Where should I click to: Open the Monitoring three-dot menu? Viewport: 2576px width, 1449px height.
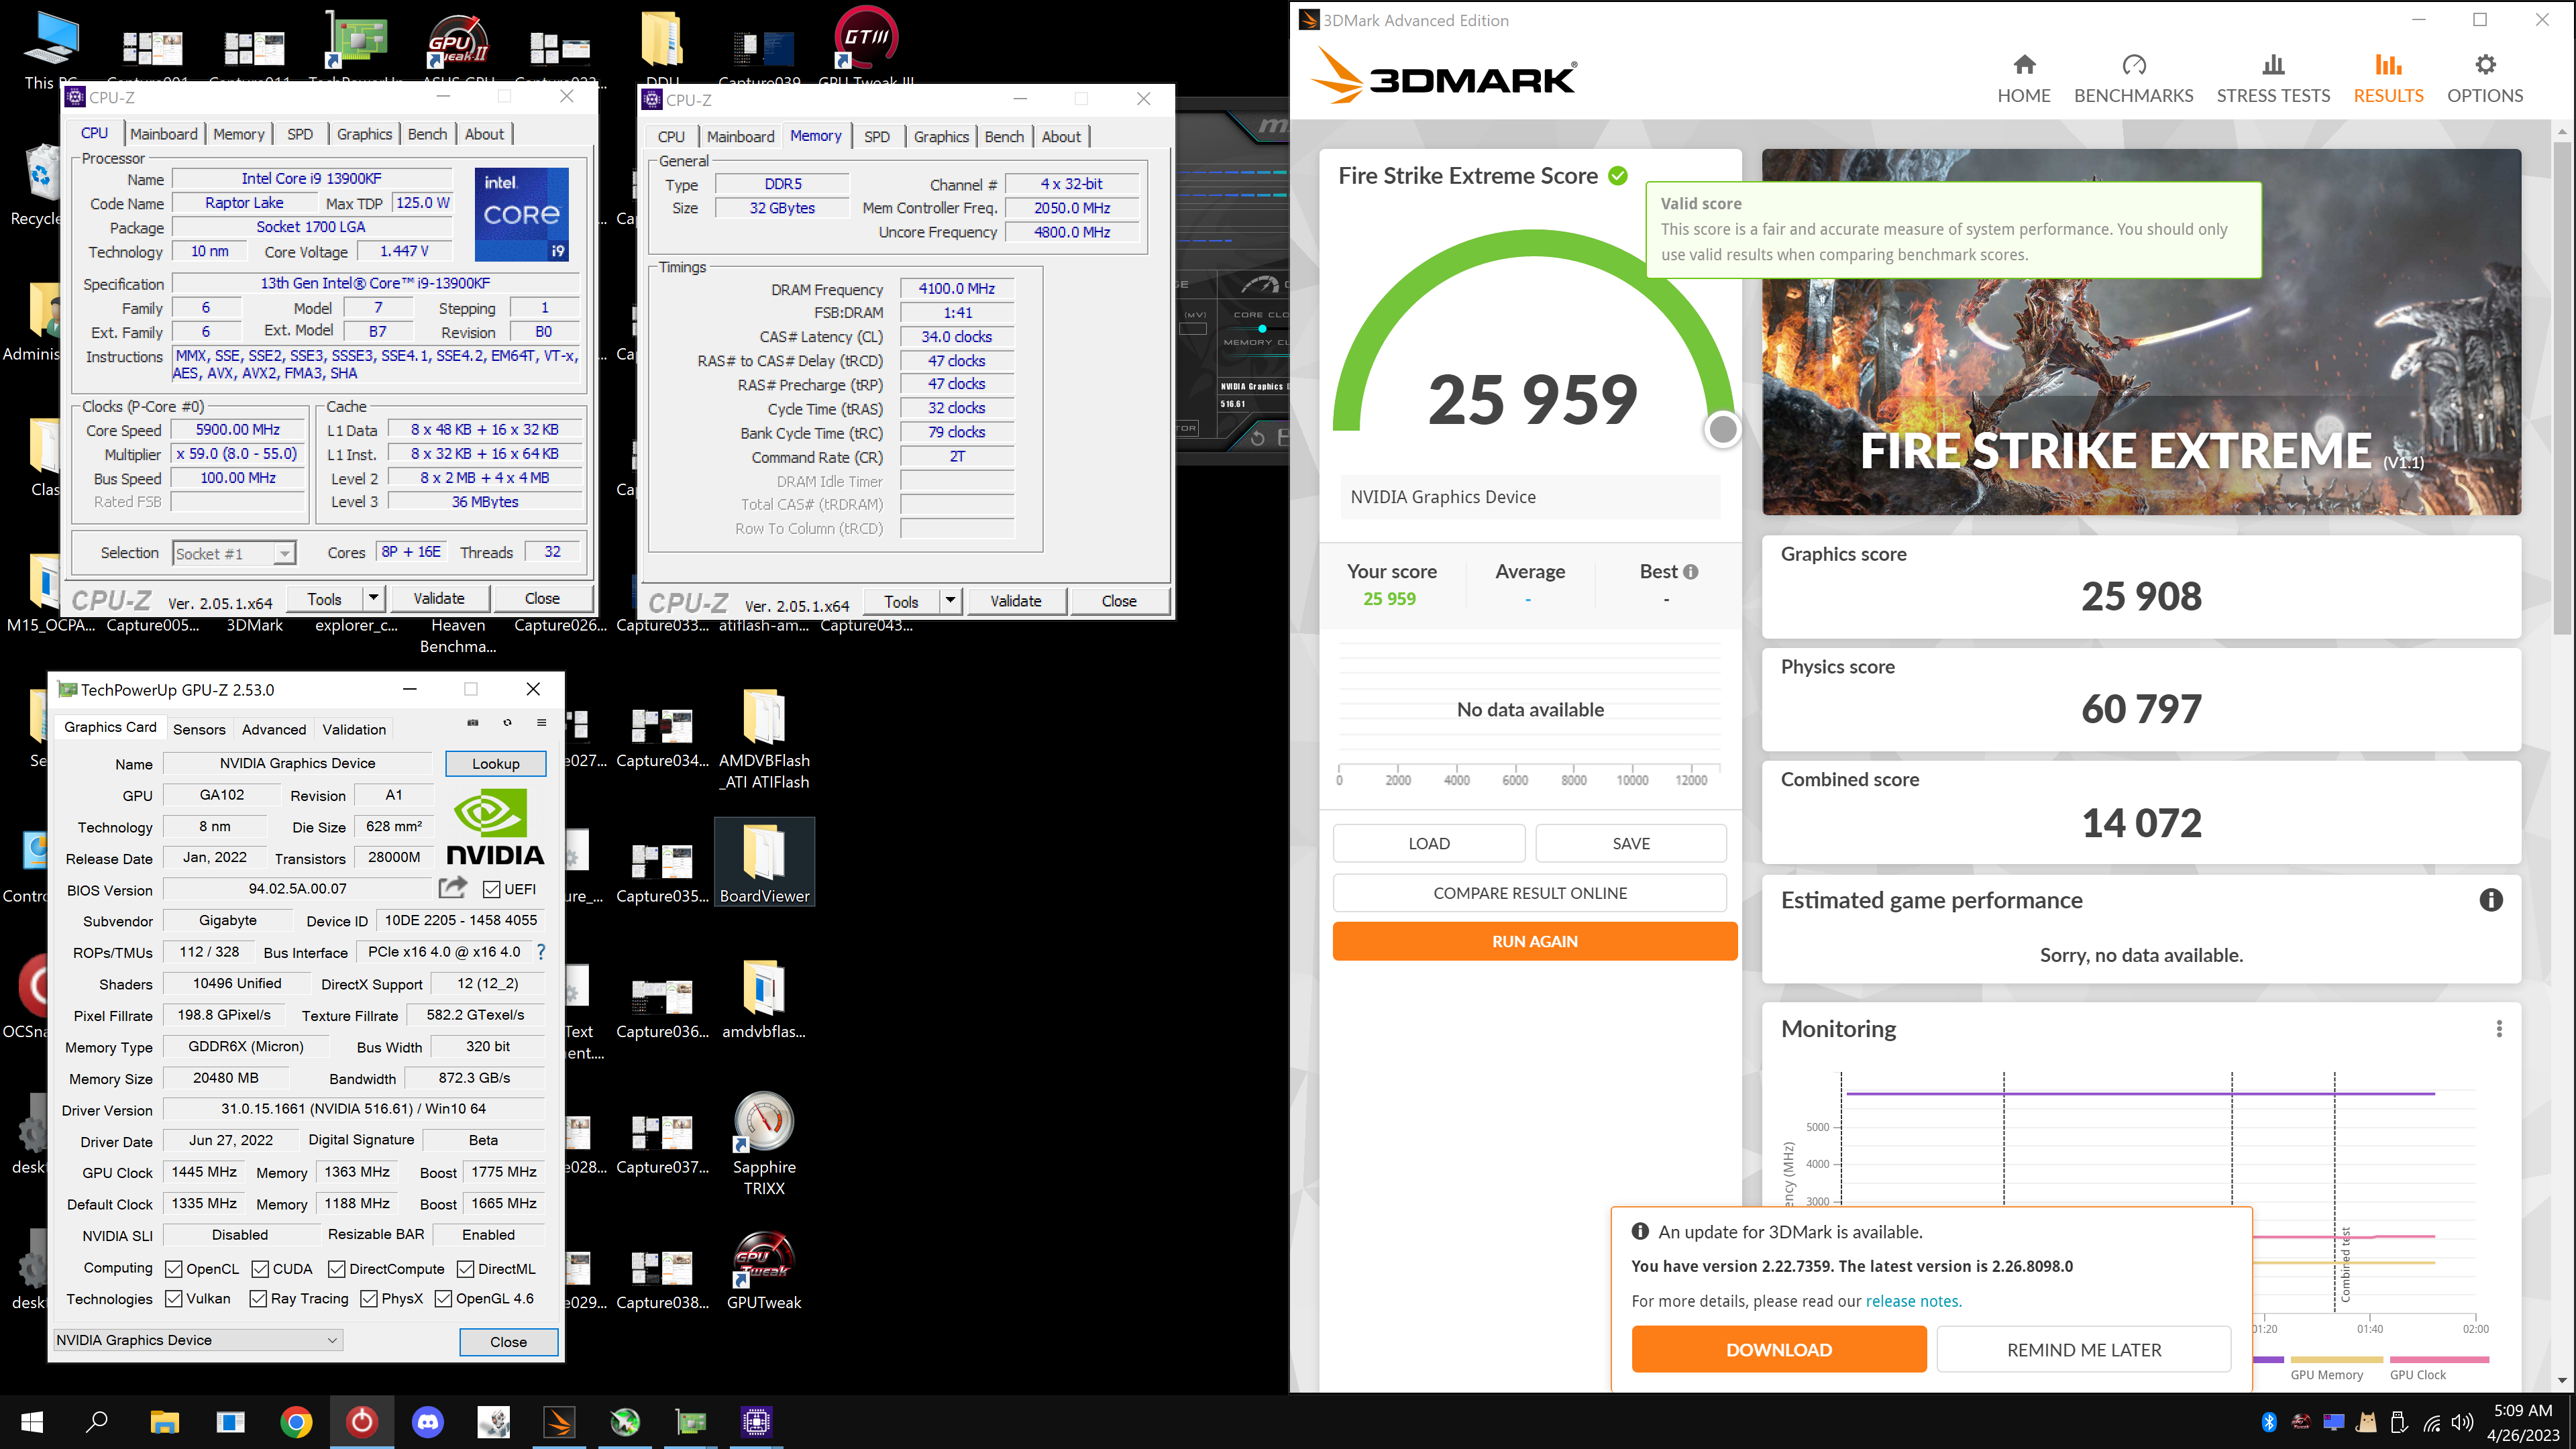2498,1029
